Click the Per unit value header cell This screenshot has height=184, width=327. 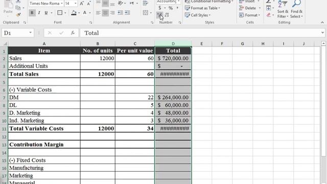(x=135, y=51)
